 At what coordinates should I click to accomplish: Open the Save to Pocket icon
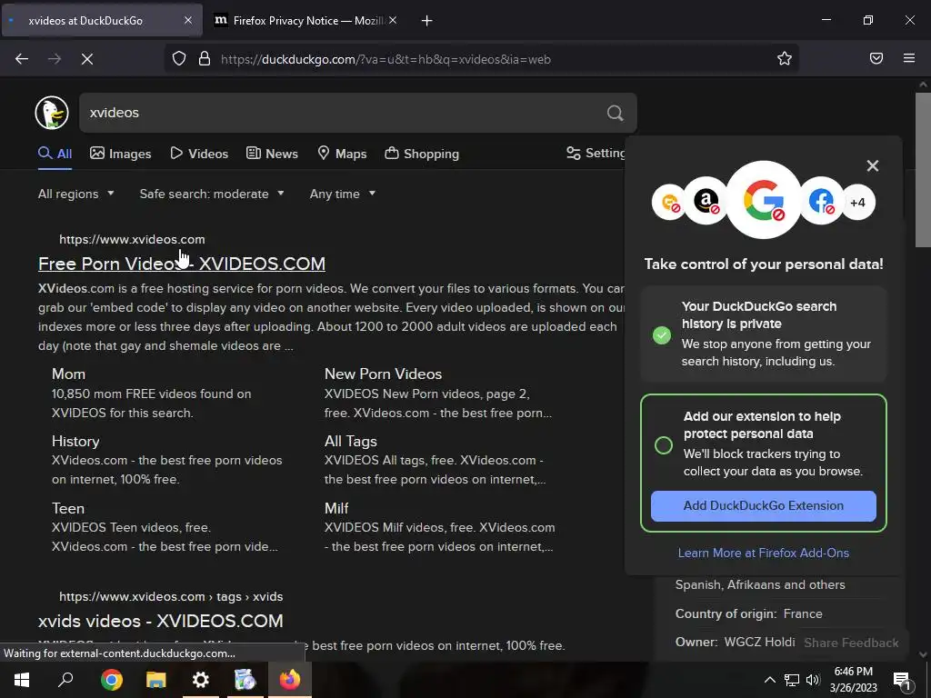[x=876, y=58]
